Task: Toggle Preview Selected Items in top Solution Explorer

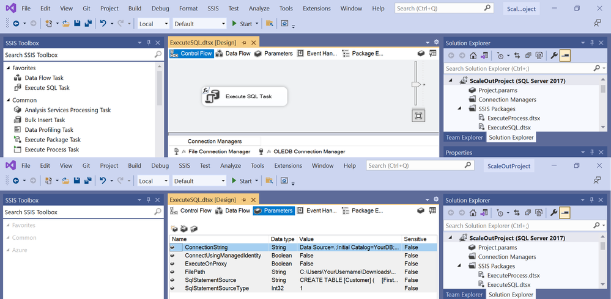Action: (x=565, y=56)
